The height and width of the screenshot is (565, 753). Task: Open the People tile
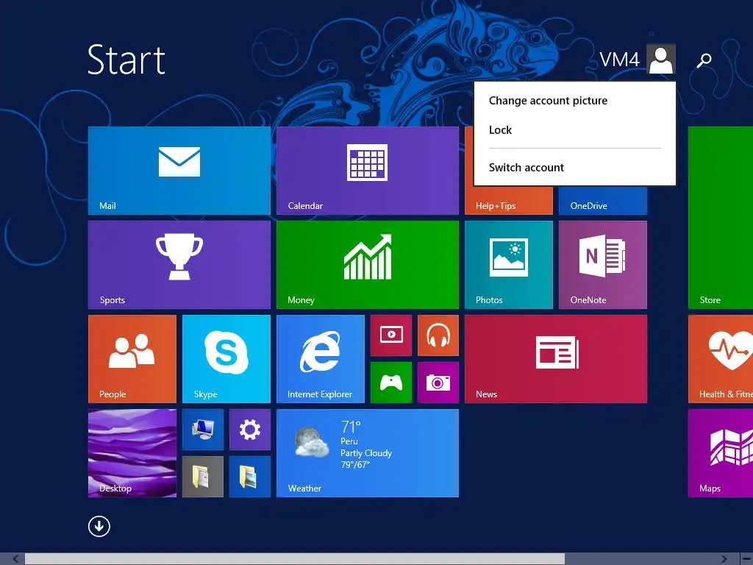pyautogui.click(x=132, y=358)
